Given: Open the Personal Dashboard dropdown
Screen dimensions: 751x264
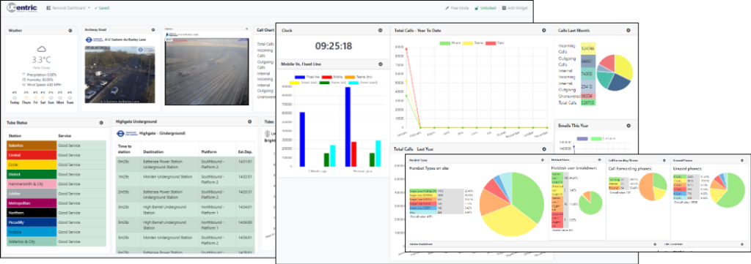Looking at the screenshot, I should pyautogui.click(x=68, y=8).
